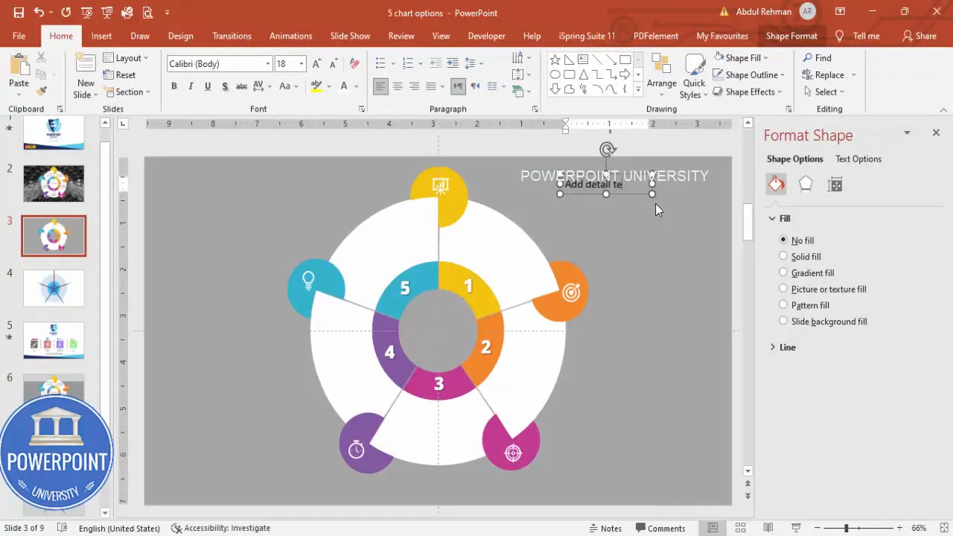Image resolution: width=953 pixels, height=536 pixels.
Task: Select the Solid fill option
Action: coord(783,256)
